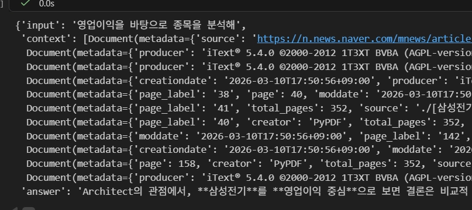472x210 pixels.
Task: Click the Document line with page_label '41'
Action: pos(249,108)
